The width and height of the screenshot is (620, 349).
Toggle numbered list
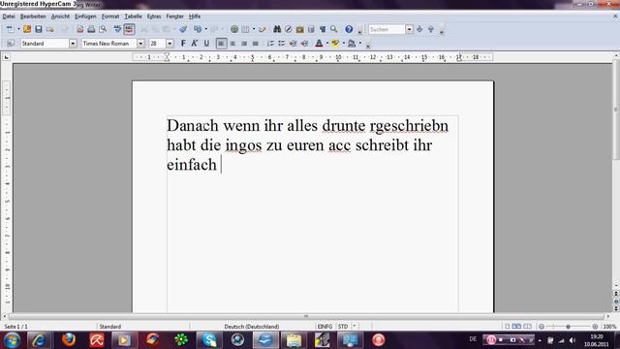click(270, 44)
